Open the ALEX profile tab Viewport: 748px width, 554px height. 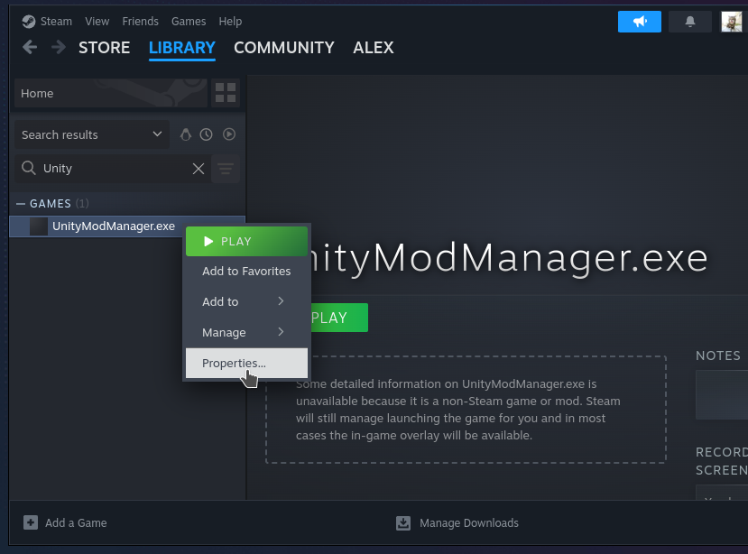pos(374,48)
